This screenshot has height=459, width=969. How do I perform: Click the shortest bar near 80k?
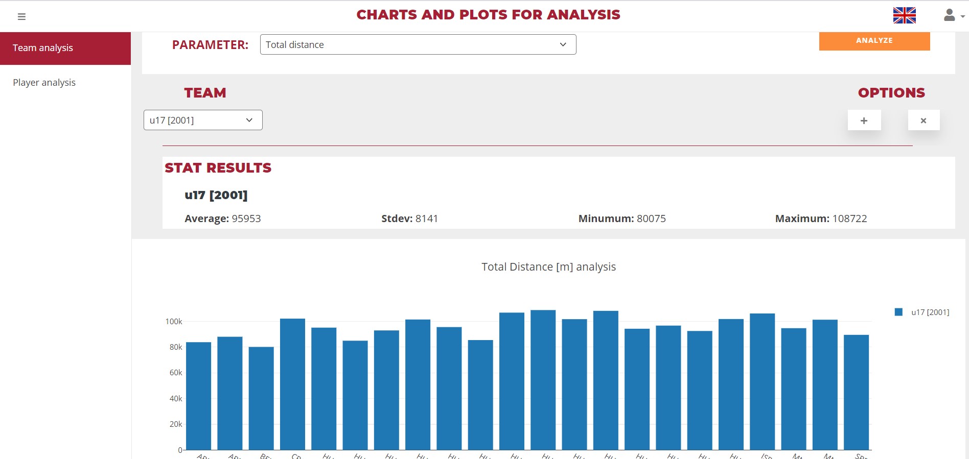tap(261, 398)
